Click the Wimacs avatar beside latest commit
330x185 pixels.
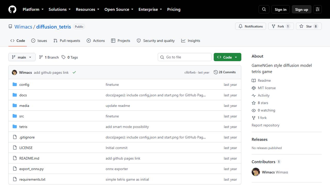pos(14,72)
